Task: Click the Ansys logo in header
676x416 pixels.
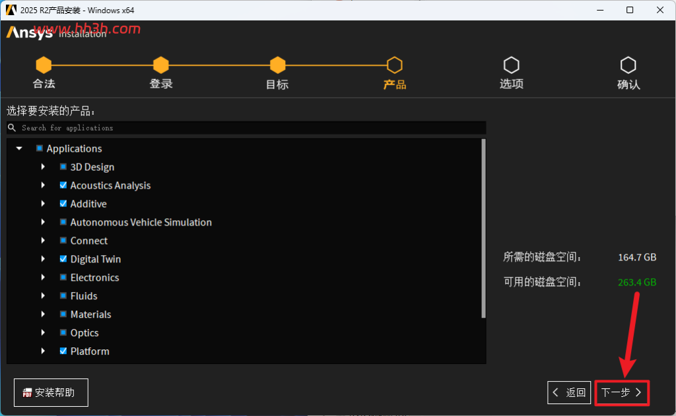Action: coord(29,32)
